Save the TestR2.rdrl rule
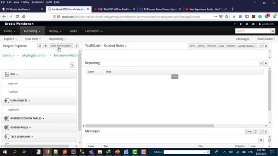The width and height of the screenshot is (278, 156). click(x=192, y=46)
